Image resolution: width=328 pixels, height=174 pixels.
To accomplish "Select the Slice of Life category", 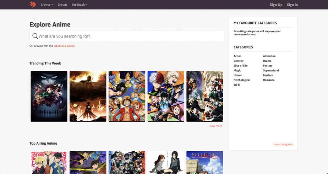I will coord(240,66).
